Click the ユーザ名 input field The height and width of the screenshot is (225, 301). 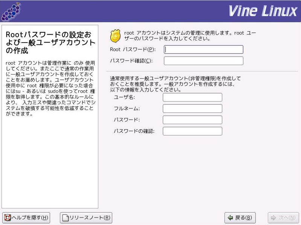pyautogui.click(x=193, y=97)
